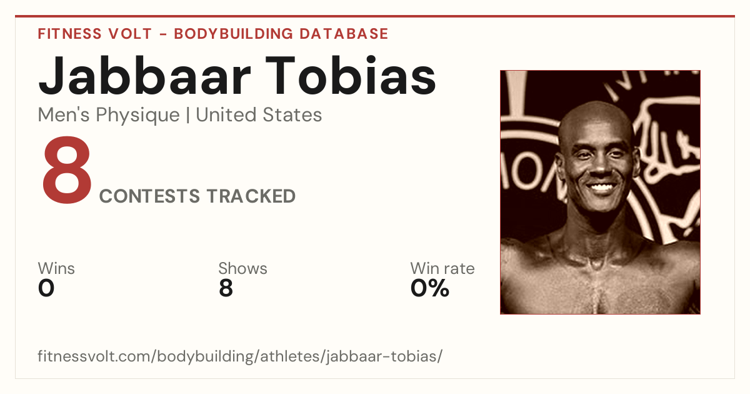The image size is (750, 394).
Task: Select the 0% win rate value
Action: pos(430,288)
